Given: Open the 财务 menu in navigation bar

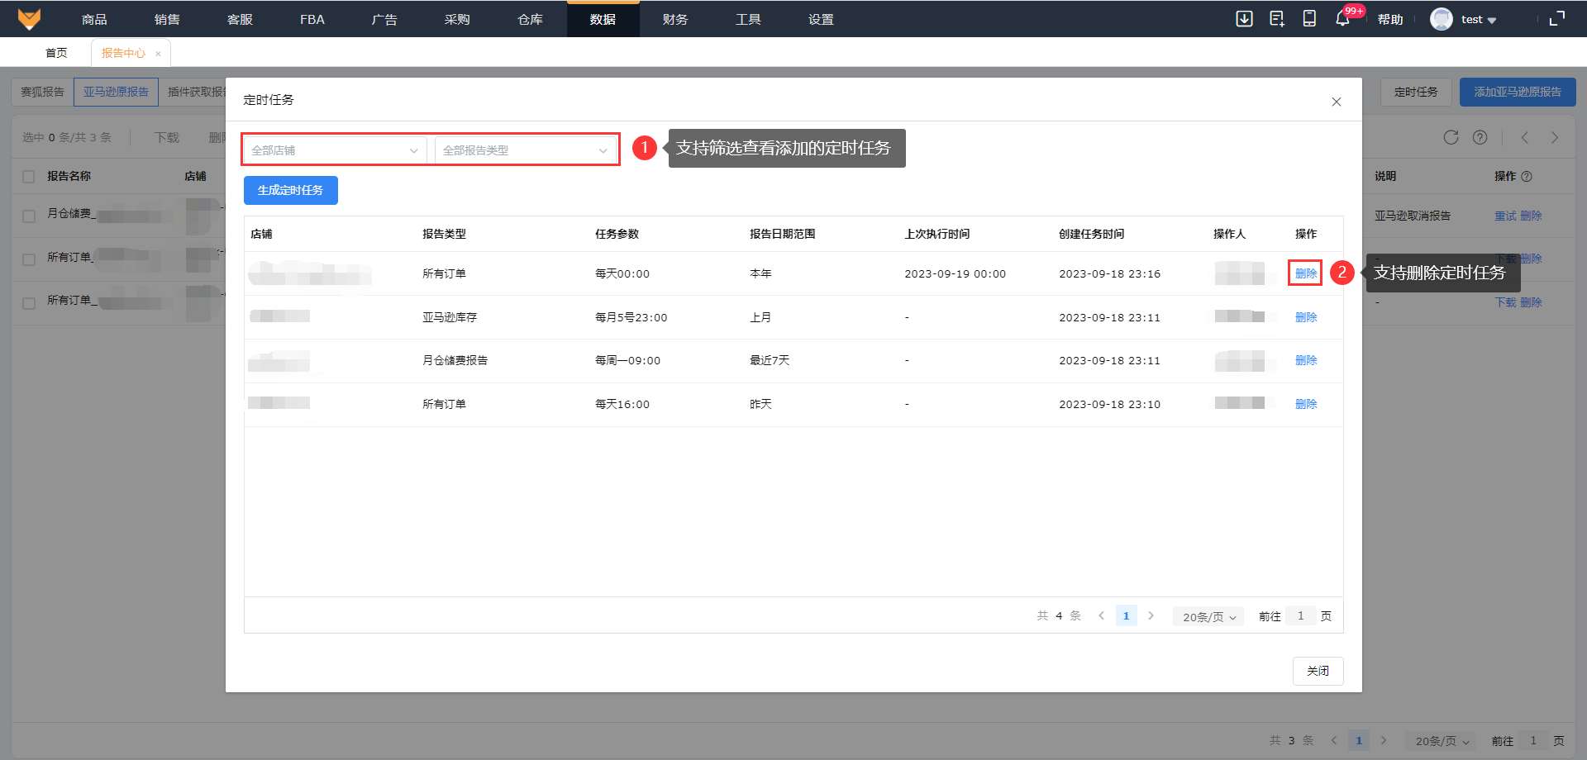Looking at the screenshot, I should 675,19.
